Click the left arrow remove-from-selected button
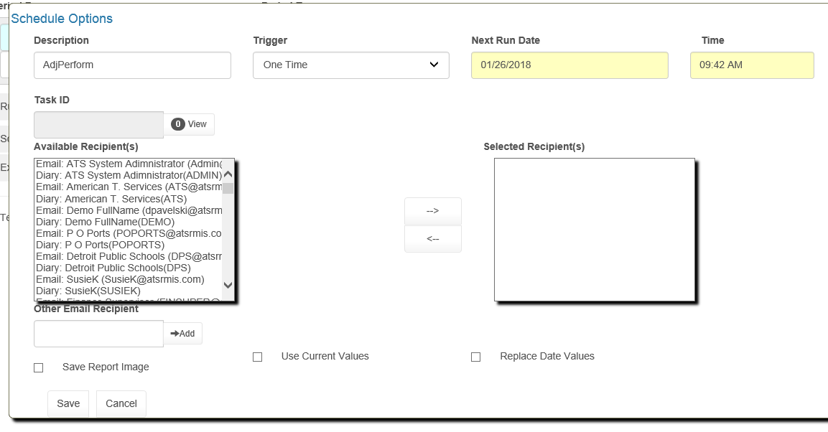Image resolution: width=828 pixels, height=432 pixels. pos(432,239)
